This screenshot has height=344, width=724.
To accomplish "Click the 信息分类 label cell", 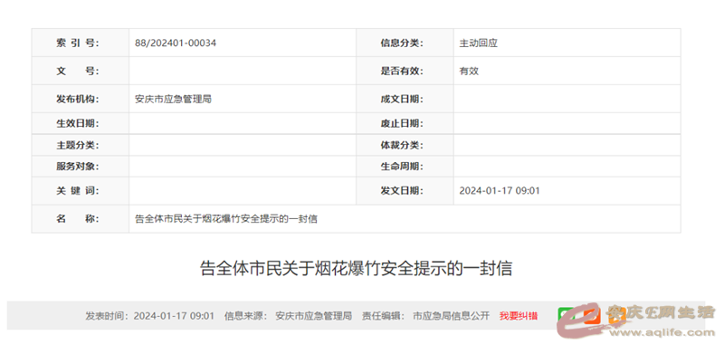I will point(405,43).
